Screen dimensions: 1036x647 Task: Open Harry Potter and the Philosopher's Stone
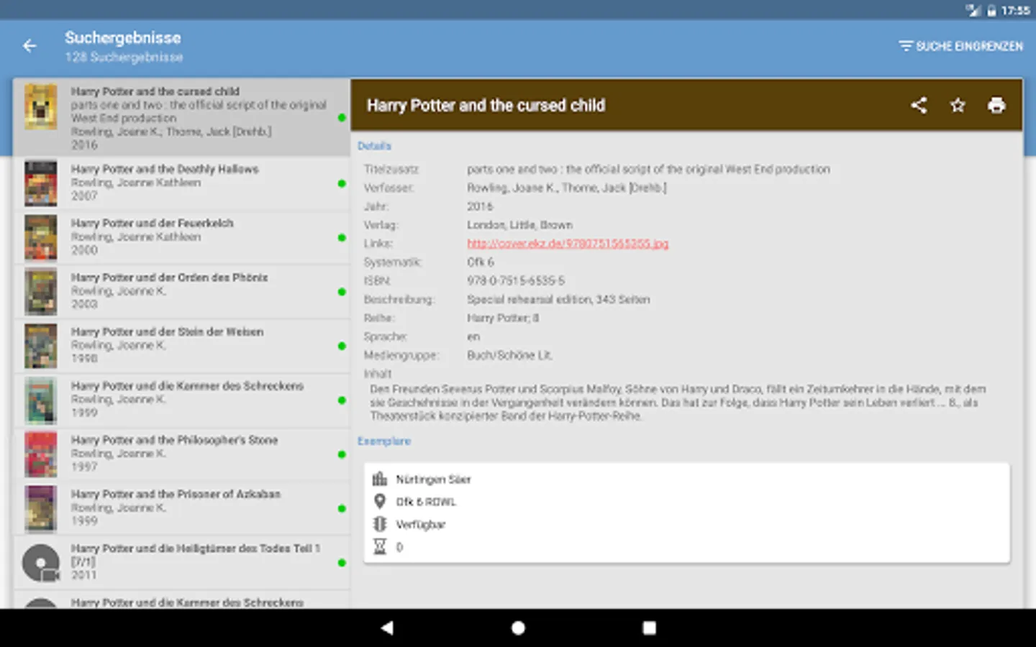pyautogui.click(x=181, y=454)
